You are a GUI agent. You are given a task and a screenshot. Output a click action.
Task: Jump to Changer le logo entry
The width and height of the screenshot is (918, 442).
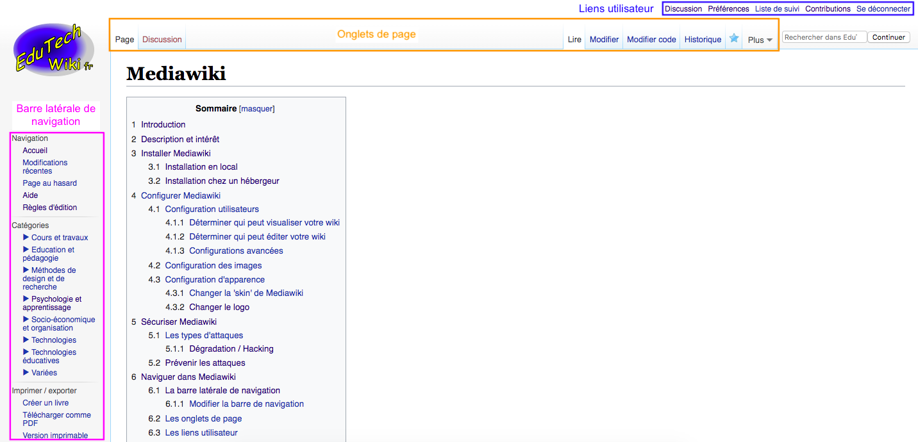coord(219,307)
